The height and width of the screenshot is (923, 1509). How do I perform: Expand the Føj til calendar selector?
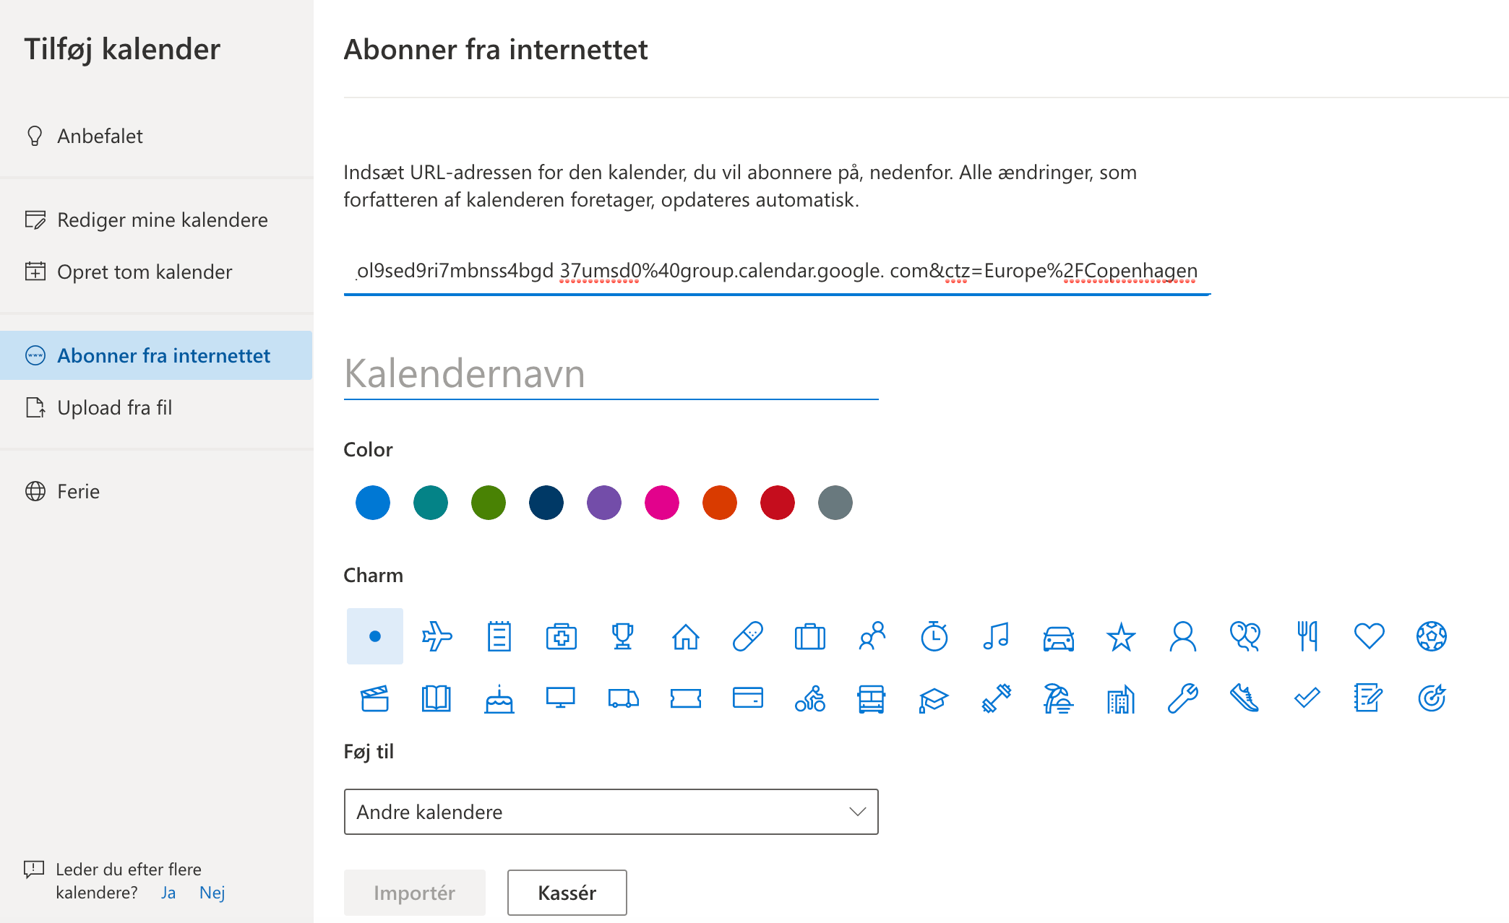tap(857, 812)
